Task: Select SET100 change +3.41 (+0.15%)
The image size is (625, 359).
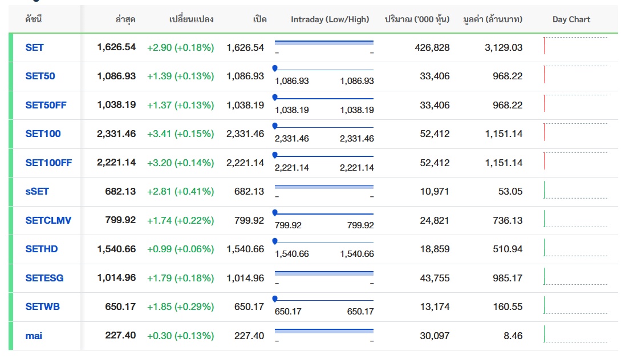Action: [181, 134]
